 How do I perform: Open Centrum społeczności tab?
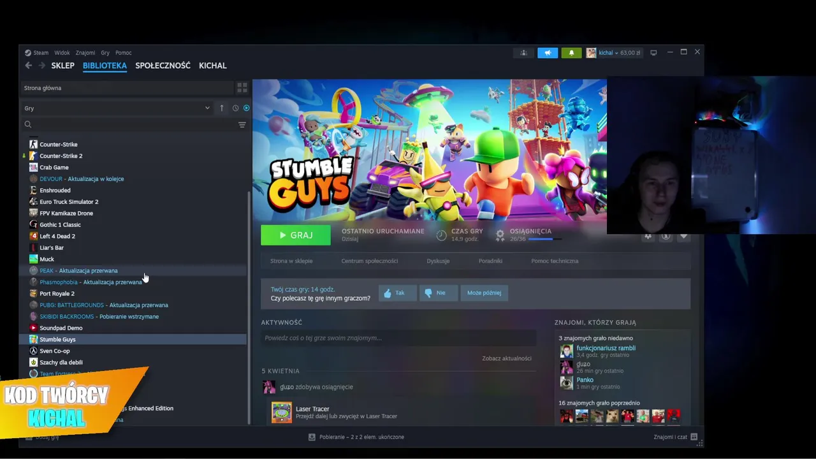(370, 261)
